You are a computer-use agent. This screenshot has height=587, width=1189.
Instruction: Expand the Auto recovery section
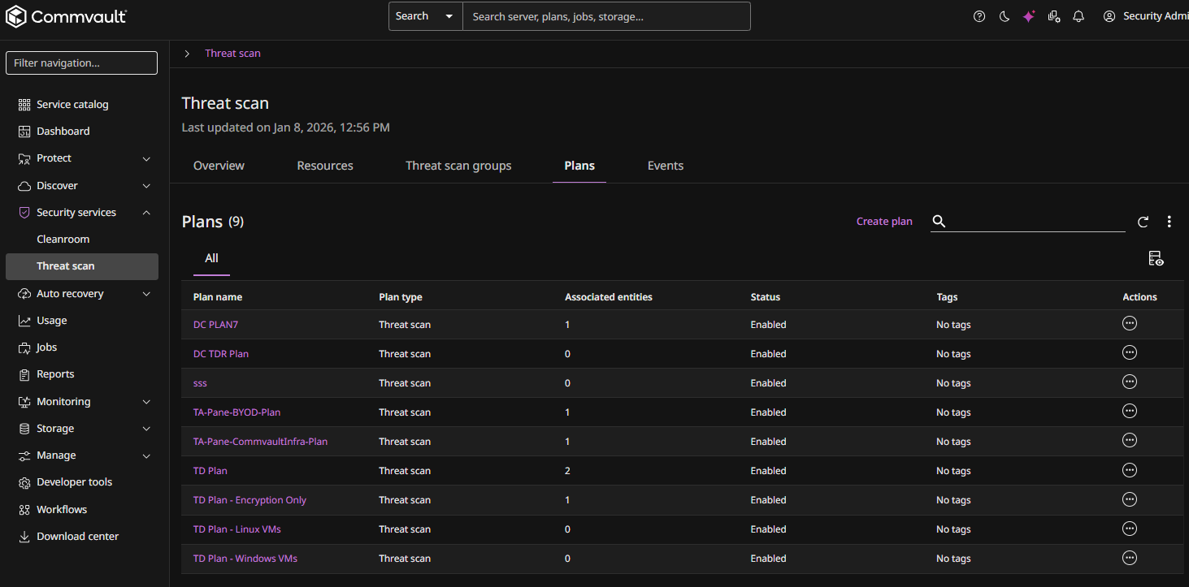click(146, 294)
